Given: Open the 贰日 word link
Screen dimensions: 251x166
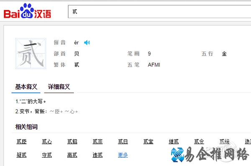Looking at the screenshot, I should tap(123, 142).
